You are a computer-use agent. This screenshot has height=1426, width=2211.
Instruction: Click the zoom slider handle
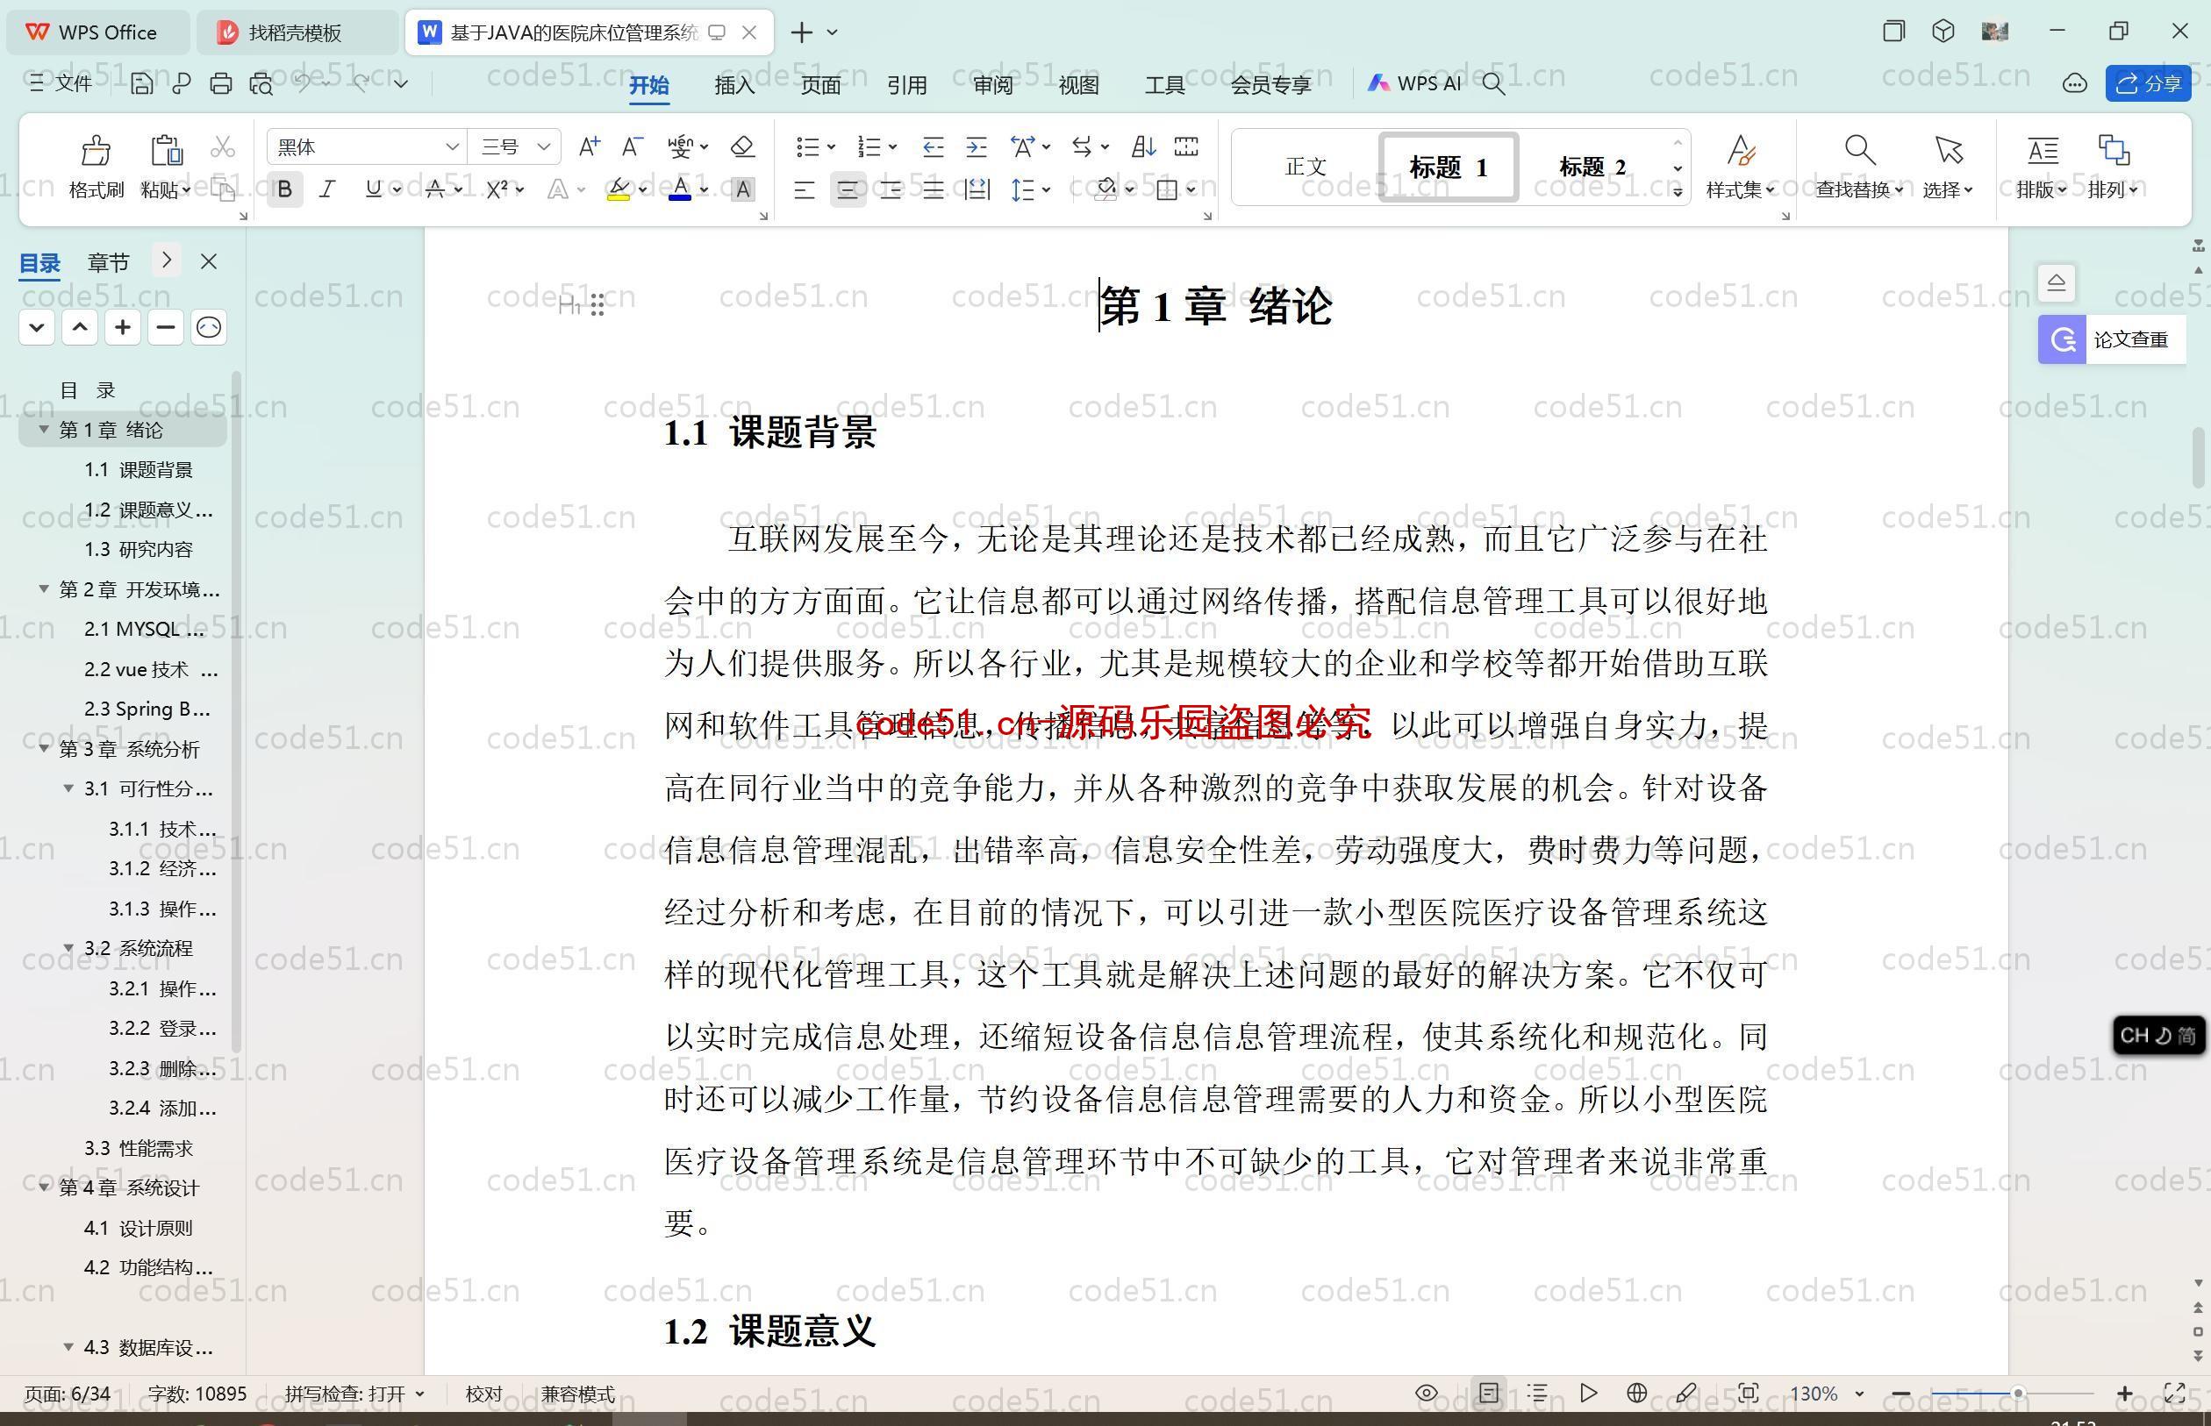click(x=2017, y=1393)
